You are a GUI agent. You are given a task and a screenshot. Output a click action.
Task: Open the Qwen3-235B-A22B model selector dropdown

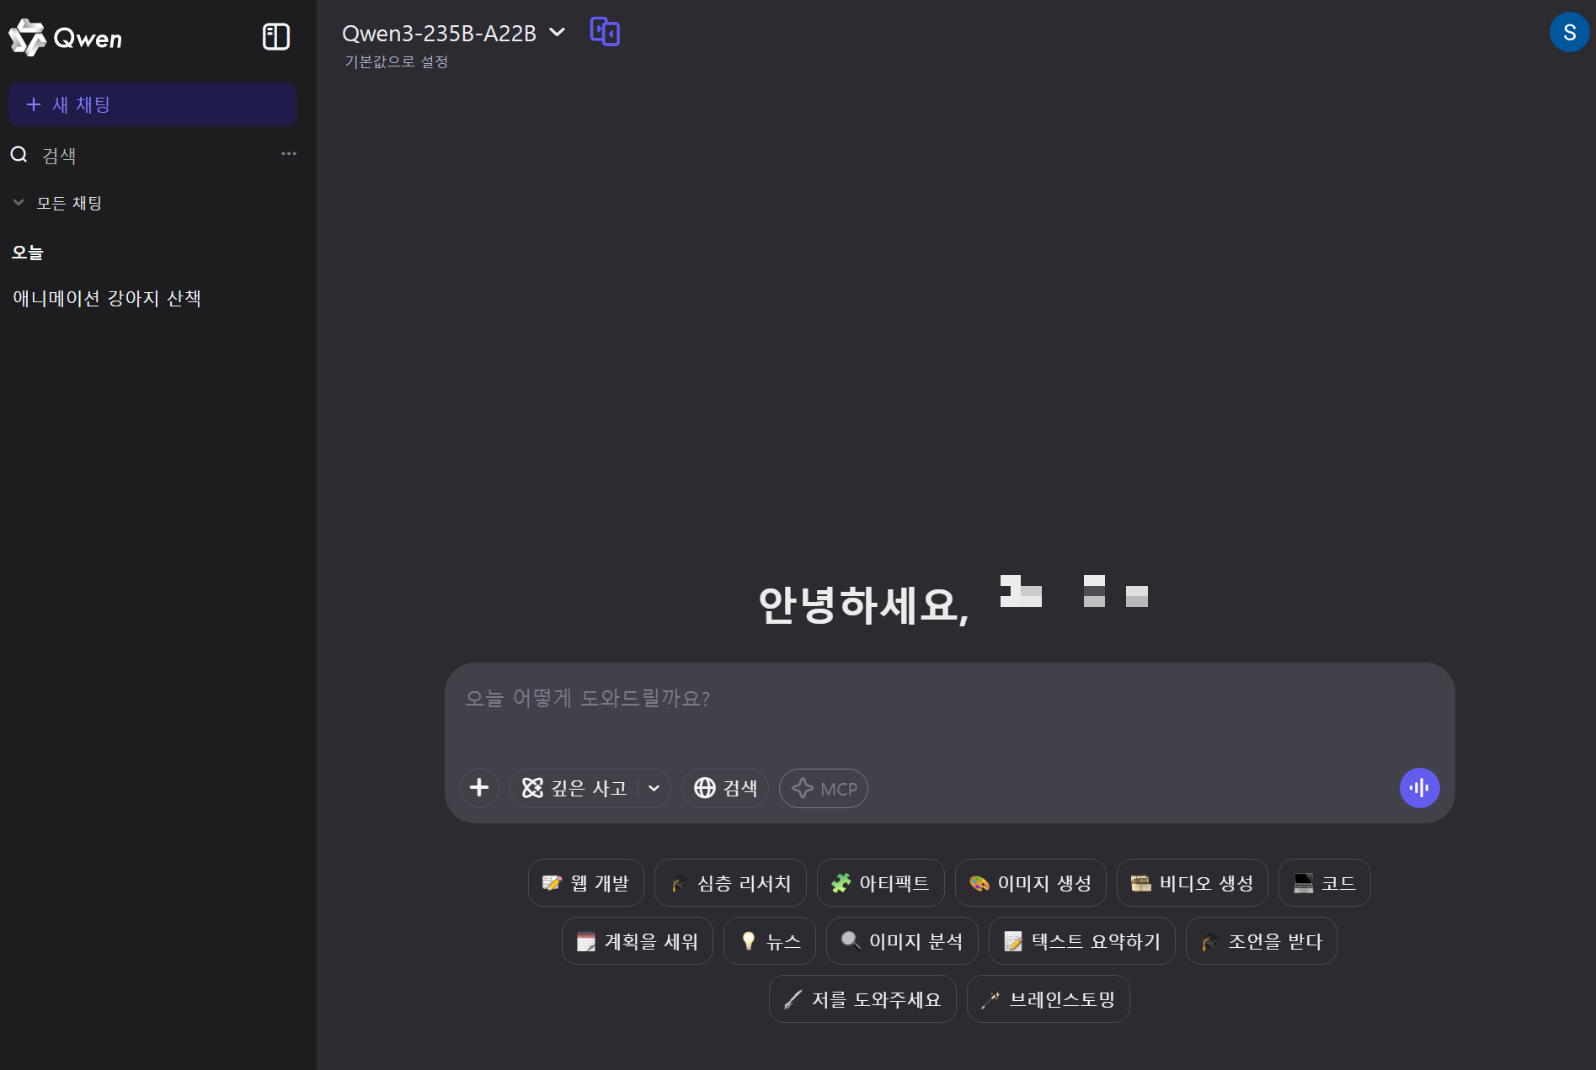pos(453,33)
